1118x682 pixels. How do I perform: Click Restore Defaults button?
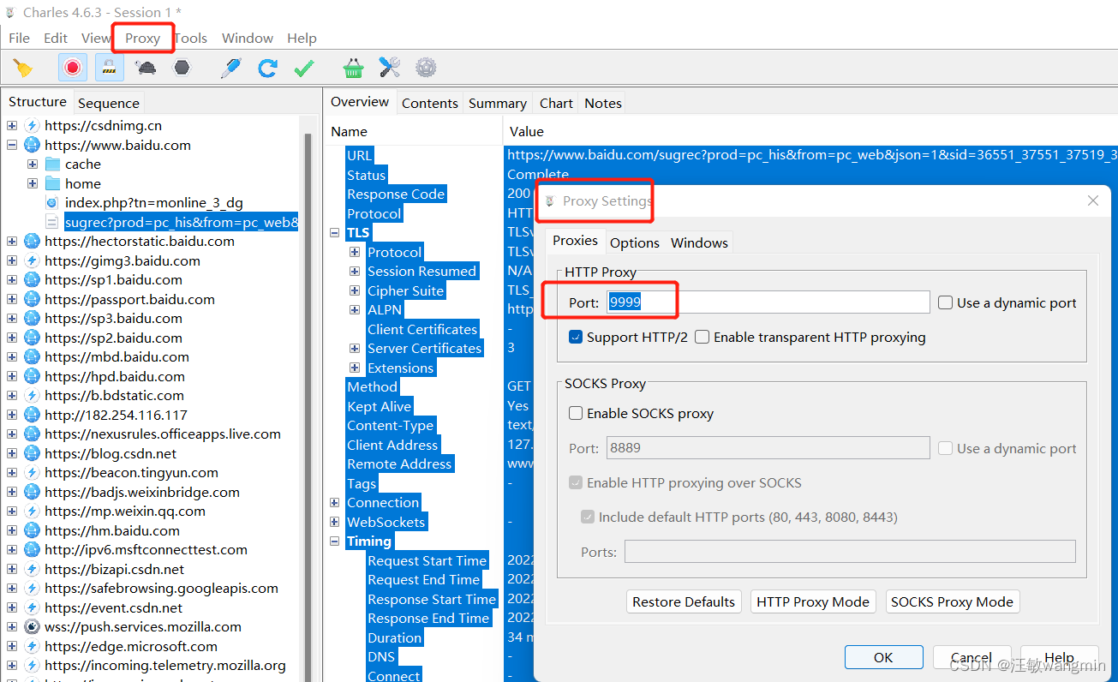pyautogui.click(x=684, y=601)
